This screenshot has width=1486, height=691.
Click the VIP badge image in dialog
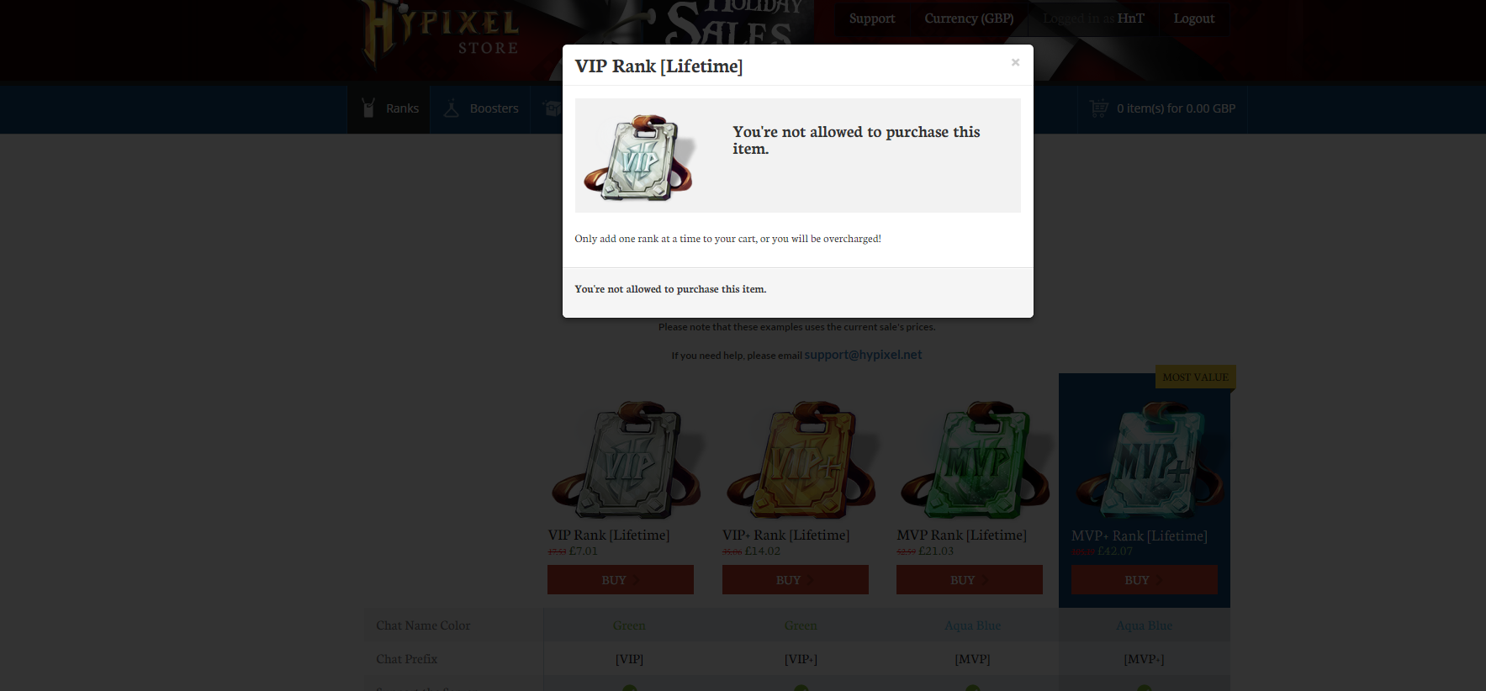point(639,156)
